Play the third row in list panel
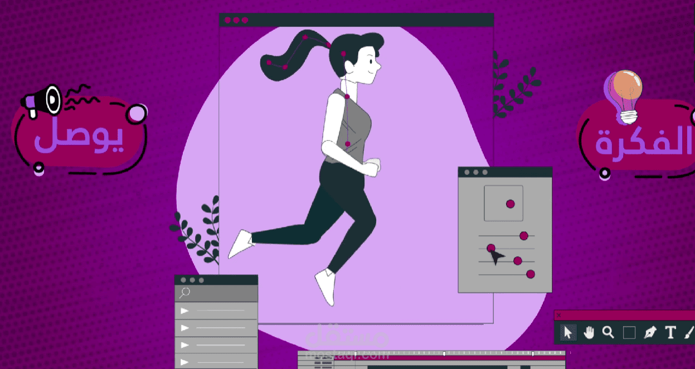The image size is (695, 369). [185, 345]
